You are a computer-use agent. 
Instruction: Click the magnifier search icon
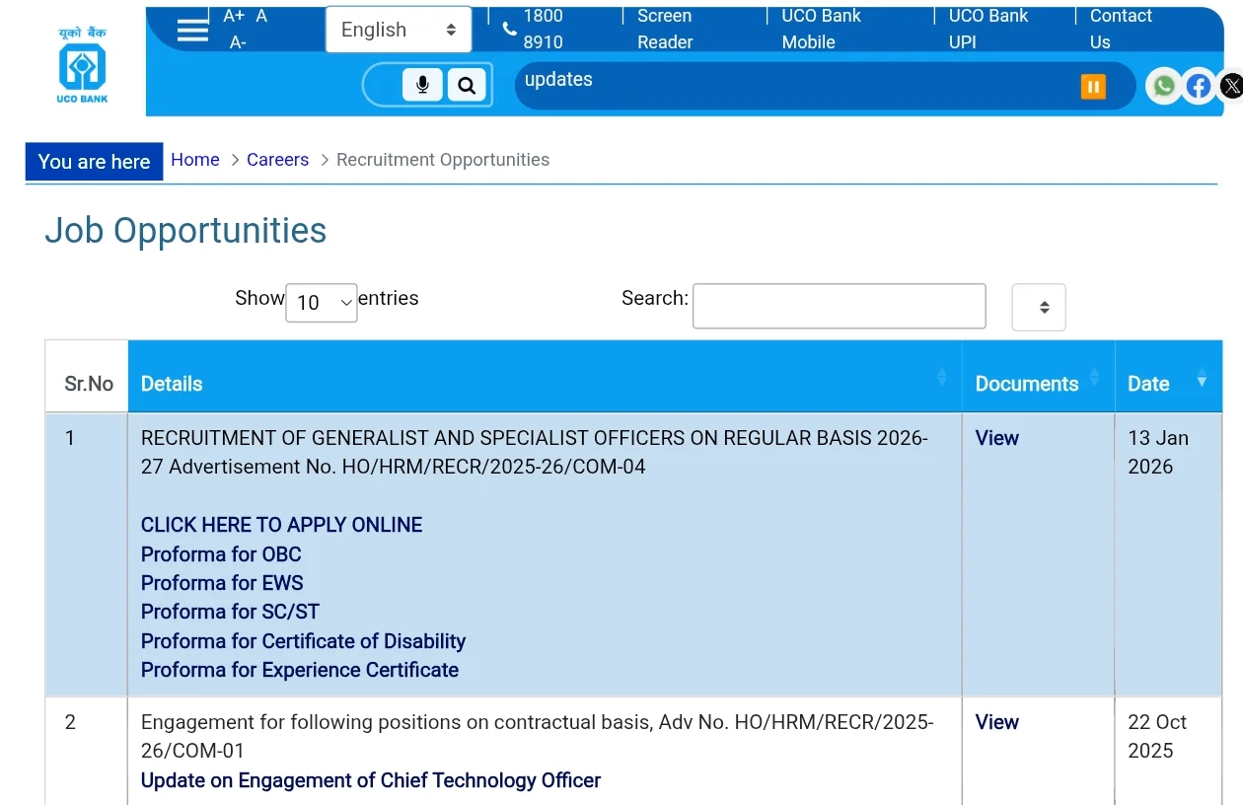pos(467,86)
